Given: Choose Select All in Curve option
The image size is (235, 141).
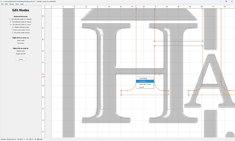Looking at the screenshot, I should coord(145,84).
